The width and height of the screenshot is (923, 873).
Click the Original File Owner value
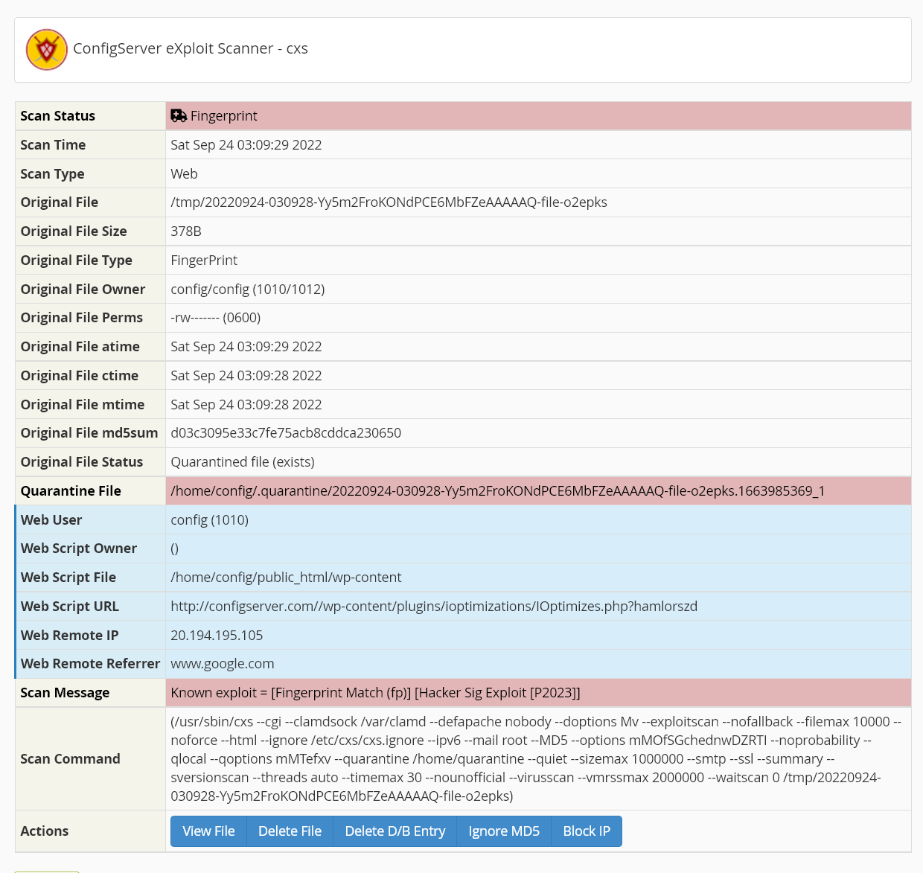coord(247,290)
